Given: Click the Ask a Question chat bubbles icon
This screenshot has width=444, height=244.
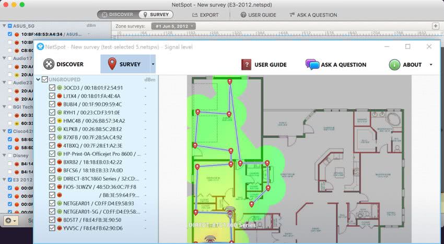Looking at the screenshot, I should (312, 65).
